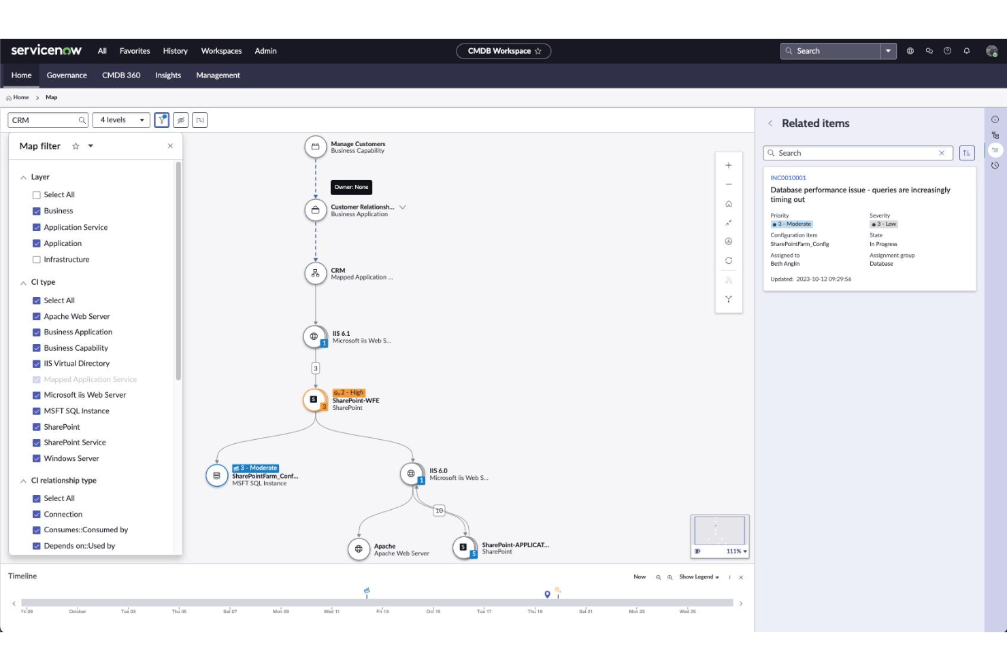
Task: Open the info icon in right sidebar
Action: coord(995,120)
